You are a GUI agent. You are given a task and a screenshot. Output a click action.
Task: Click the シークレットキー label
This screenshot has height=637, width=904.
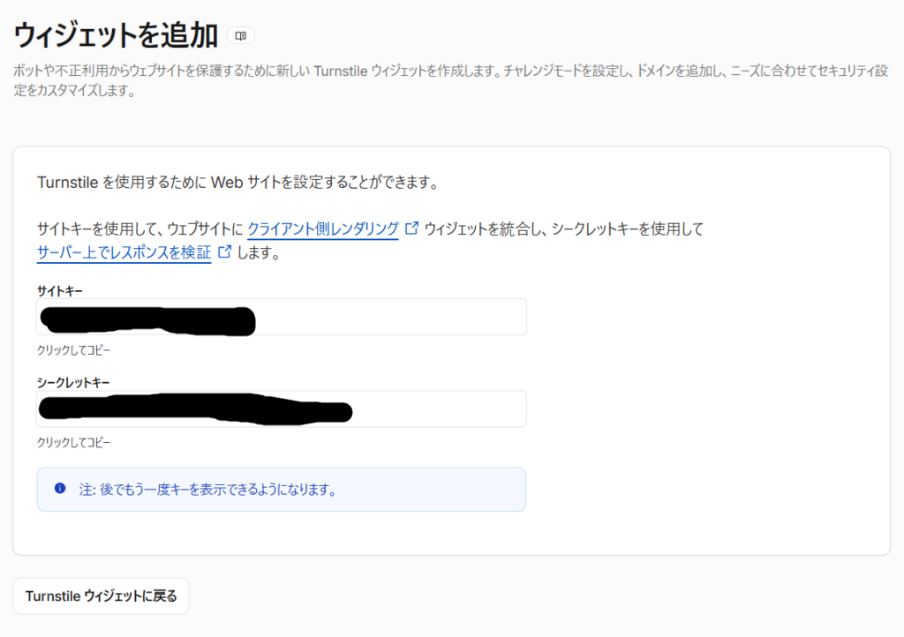point(73,382)
